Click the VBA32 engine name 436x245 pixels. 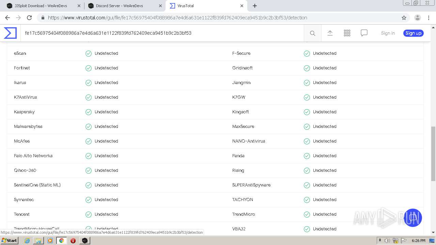pos(239,229)
